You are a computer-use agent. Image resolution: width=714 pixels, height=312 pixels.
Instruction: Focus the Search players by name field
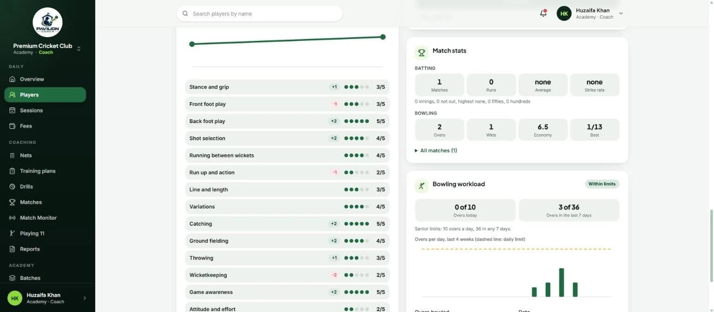(x=259, y=13)
